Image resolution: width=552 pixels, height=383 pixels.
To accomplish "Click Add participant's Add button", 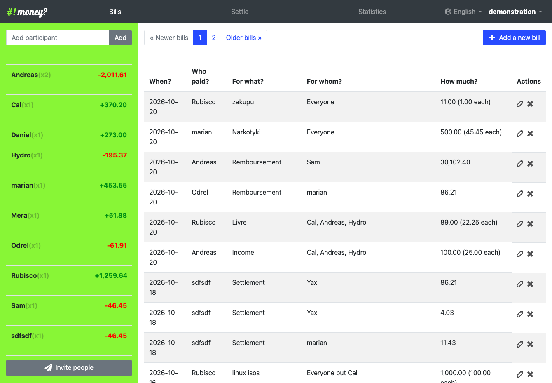I will [120, 38].
